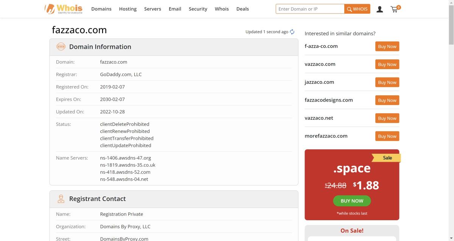This screenshot has height=241, width=454.
Task: Click the Registrant Contact person icon
Action: point(61,199)
